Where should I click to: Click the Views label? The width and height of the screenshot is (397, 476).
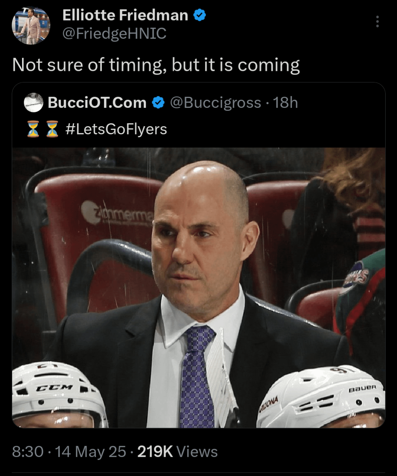point(197,452)
